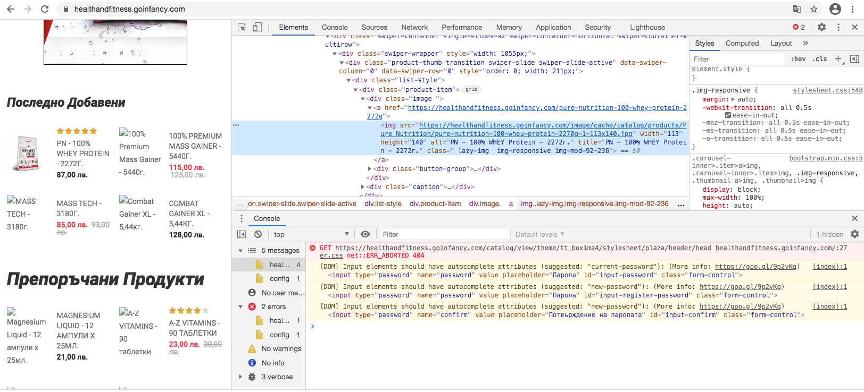
Task: Toggle the computed styles sidebar icon
Action: point(854,59)
